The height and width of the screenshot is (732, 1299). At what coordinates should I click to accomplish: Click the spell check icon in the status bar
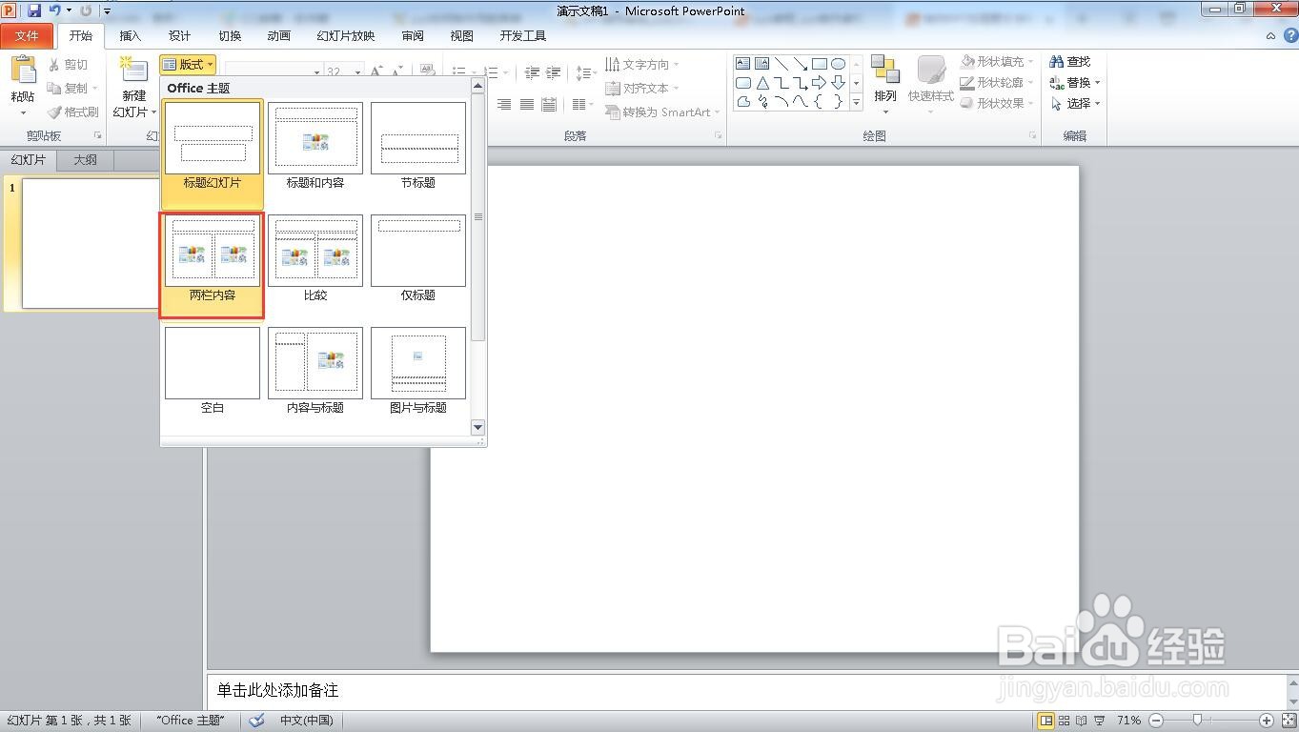coord(256,721)
